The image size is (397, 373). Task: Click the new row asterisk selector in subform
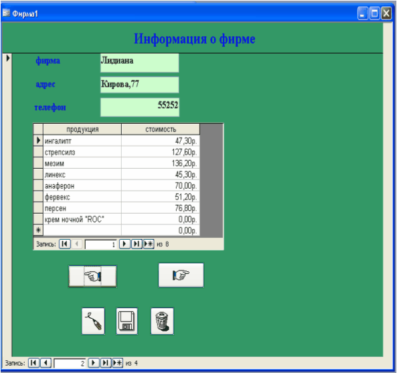click(38, 230)
